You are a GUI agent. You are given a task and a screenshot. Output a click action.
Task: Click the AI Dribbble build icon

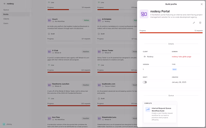coord(99,20)
